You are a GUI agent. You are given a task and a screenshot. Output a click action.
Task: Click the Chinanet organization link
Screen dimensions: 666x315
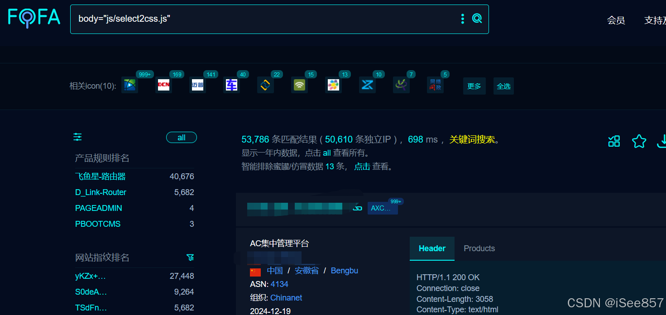pyautogui.click(x=286, y=298)
